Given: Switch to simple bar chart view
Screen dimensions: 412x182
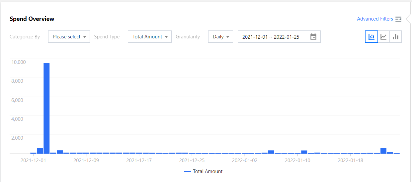Looking at the screenshot, I should point(395,37).
